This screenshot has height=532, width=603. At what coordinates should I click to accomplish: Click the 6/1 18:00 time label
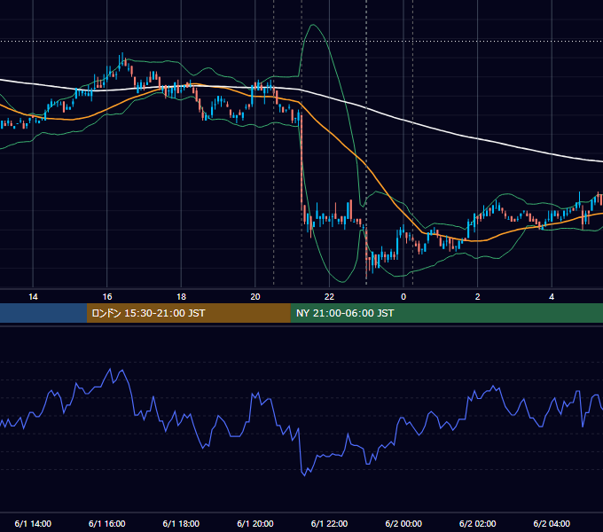(x=181, y=523)
